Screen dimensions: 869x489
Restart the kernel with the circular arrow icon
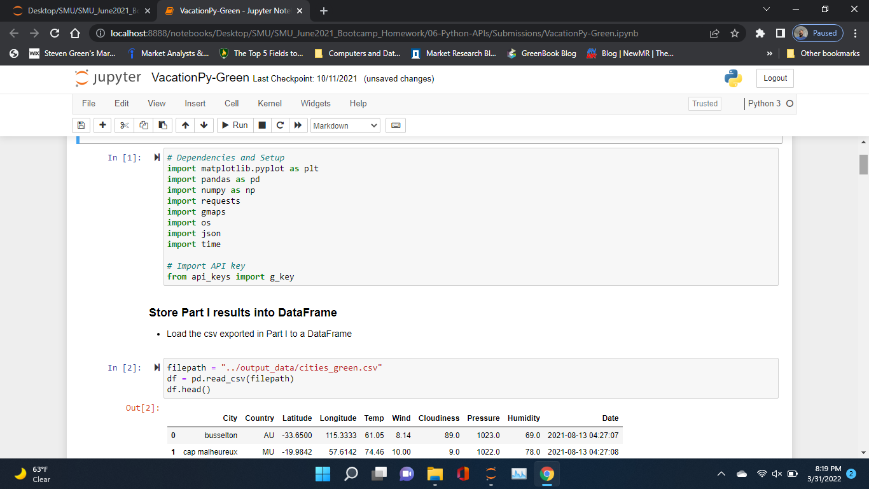tap(280, 125)
